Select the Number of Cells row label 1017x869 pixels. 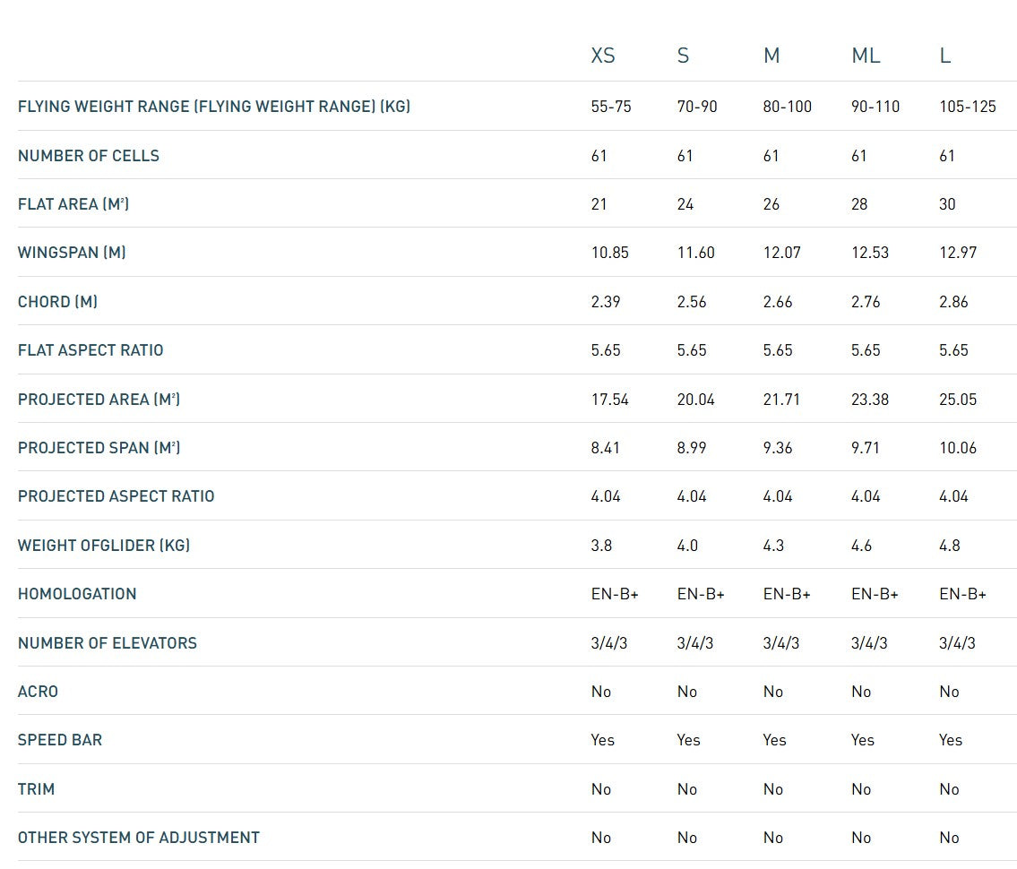point(89,156)
